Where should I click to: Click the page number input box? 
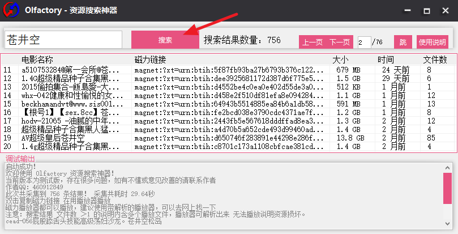tap(364, 42)
